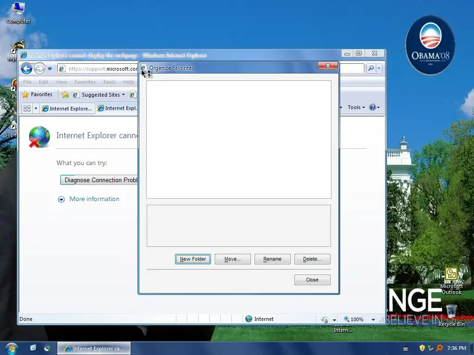Switch to the second Internet Expl... tab

[117, 108]
